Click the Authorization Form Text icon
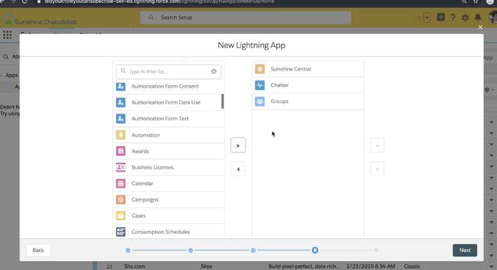This screenshot has height=270, width=497. tap(120, 119)
